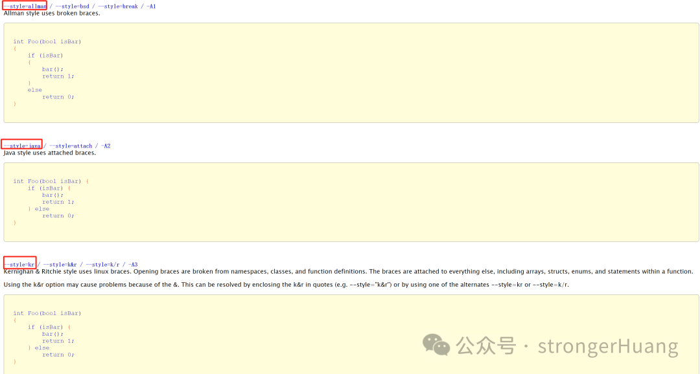Click "return 0;" in the K&R code block
Screen dimensions: 700x374
tap(58, 355)
